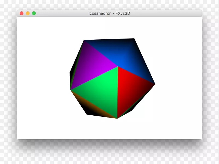Click the 'Icosahedron - FXyz3D' title text
The height and width of the screenshot is (164, 219).
109,13
